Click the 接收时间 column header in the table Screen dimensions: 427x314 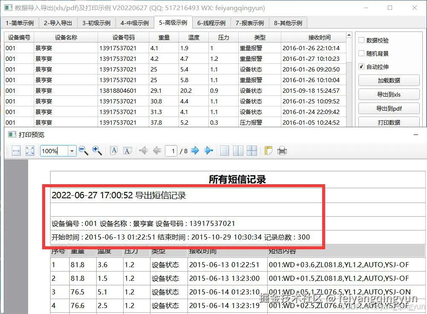point(314,37)
